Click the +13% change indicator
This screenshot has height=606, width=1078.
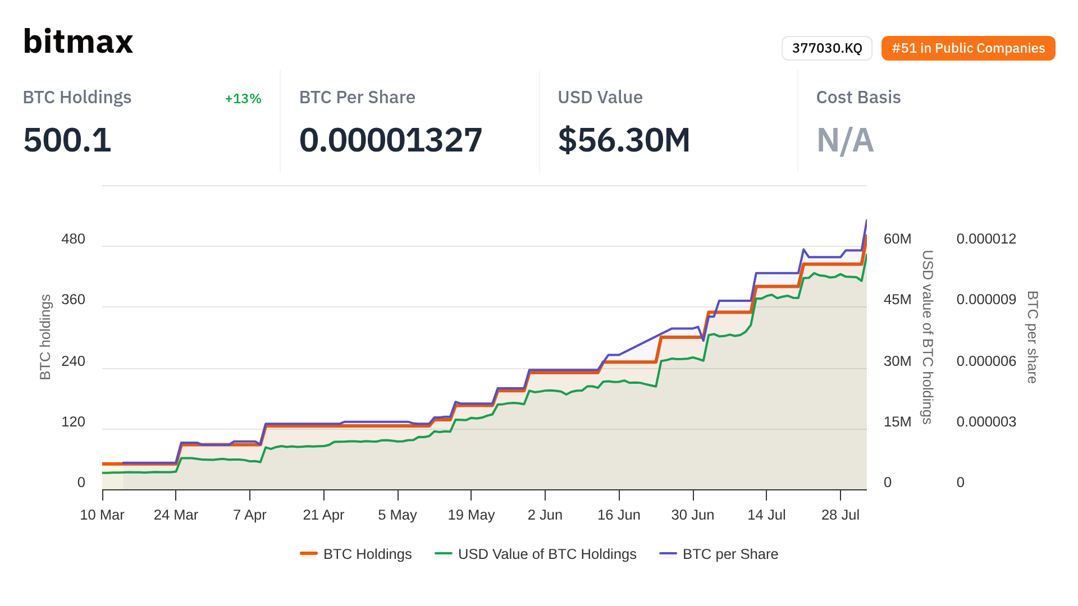[243, 99]
